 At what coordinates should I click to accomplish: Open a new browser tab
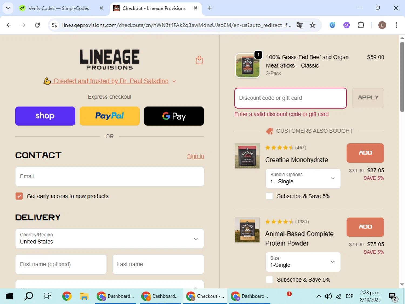coord(210,8)
